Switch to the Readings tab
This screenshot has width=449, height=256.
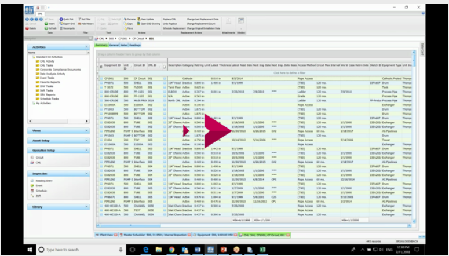point(135,45)
